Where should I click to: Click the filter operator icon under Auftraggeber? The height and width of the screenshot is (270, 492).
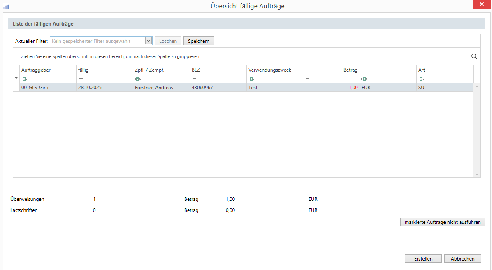[x=24, y=79]
